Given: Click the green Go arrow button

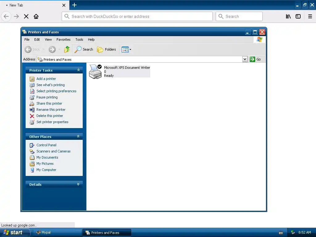Looking at the screenshot, I should [252, 59].
